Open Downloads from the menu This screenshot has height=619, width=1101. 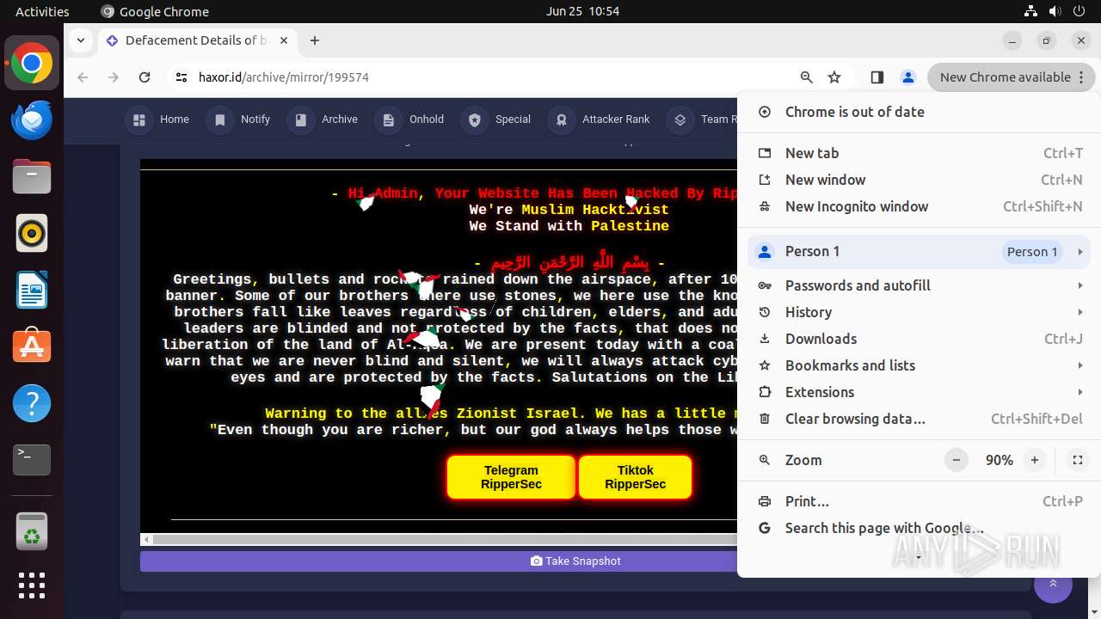(919, 339)
